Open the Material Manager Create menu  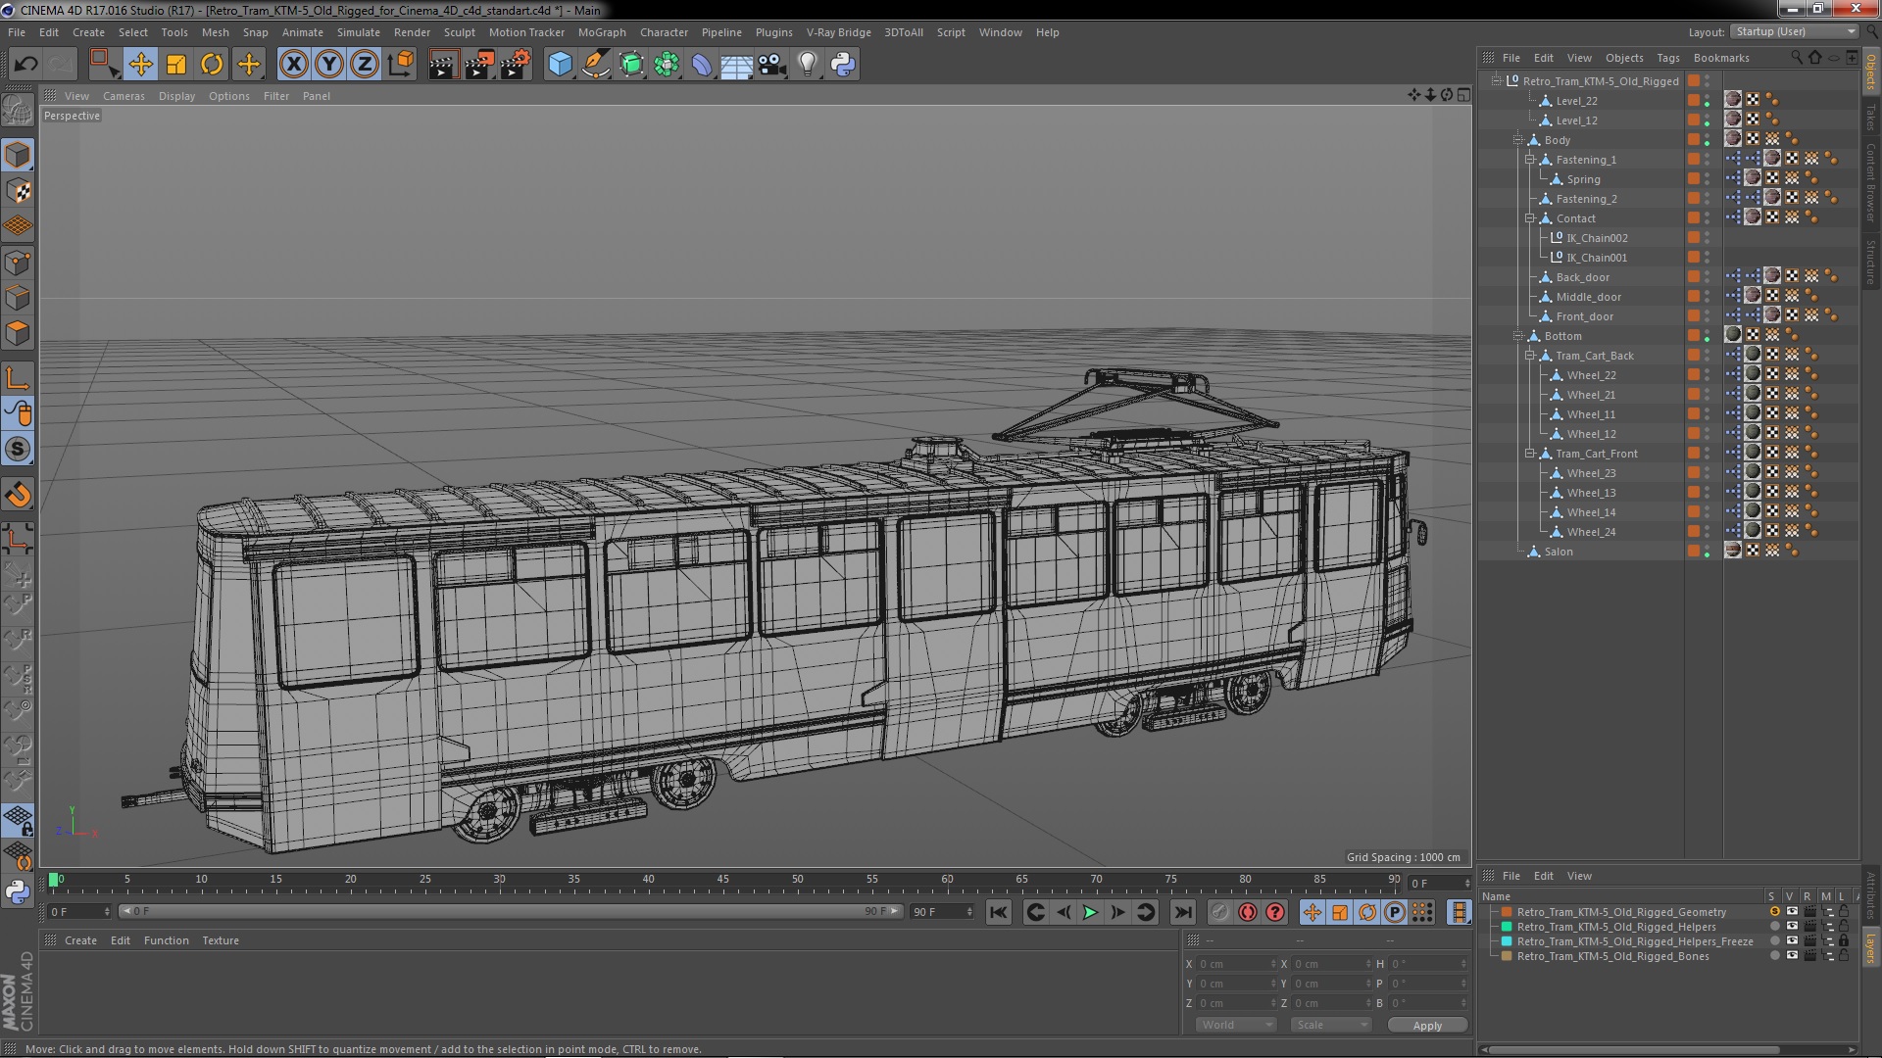tap(80, 940)
